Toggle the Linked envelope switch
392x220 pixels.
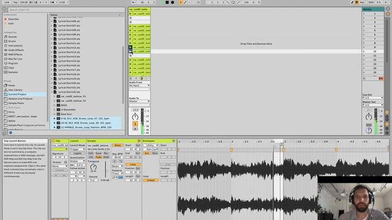click(x=151, y=180)
